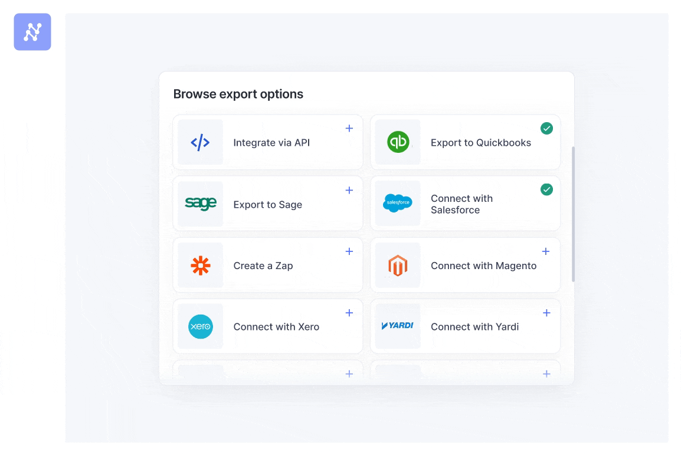Click the Xero logo icon
Screen dimensions: 681x455
click(x=200, y=326)
